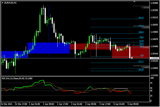The width and height of the screenshot is (160, 107).
Task: Click the 1 Apr 17:00 time label
Action: tap(63, 104)
